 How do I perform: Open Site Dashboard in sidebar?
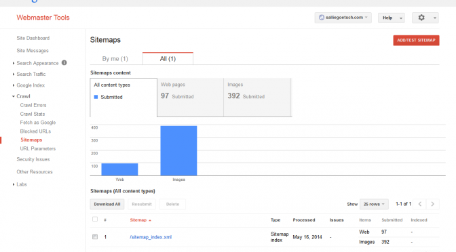click(x=33, y=38)
